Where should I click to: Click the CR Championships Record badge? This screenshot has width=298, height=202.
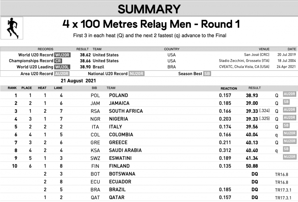click(58, 61)
